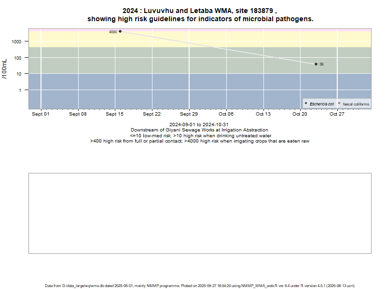Click the 10 y-axis tick label
Screen dimensions: 386x289
(x=19, y=74)
